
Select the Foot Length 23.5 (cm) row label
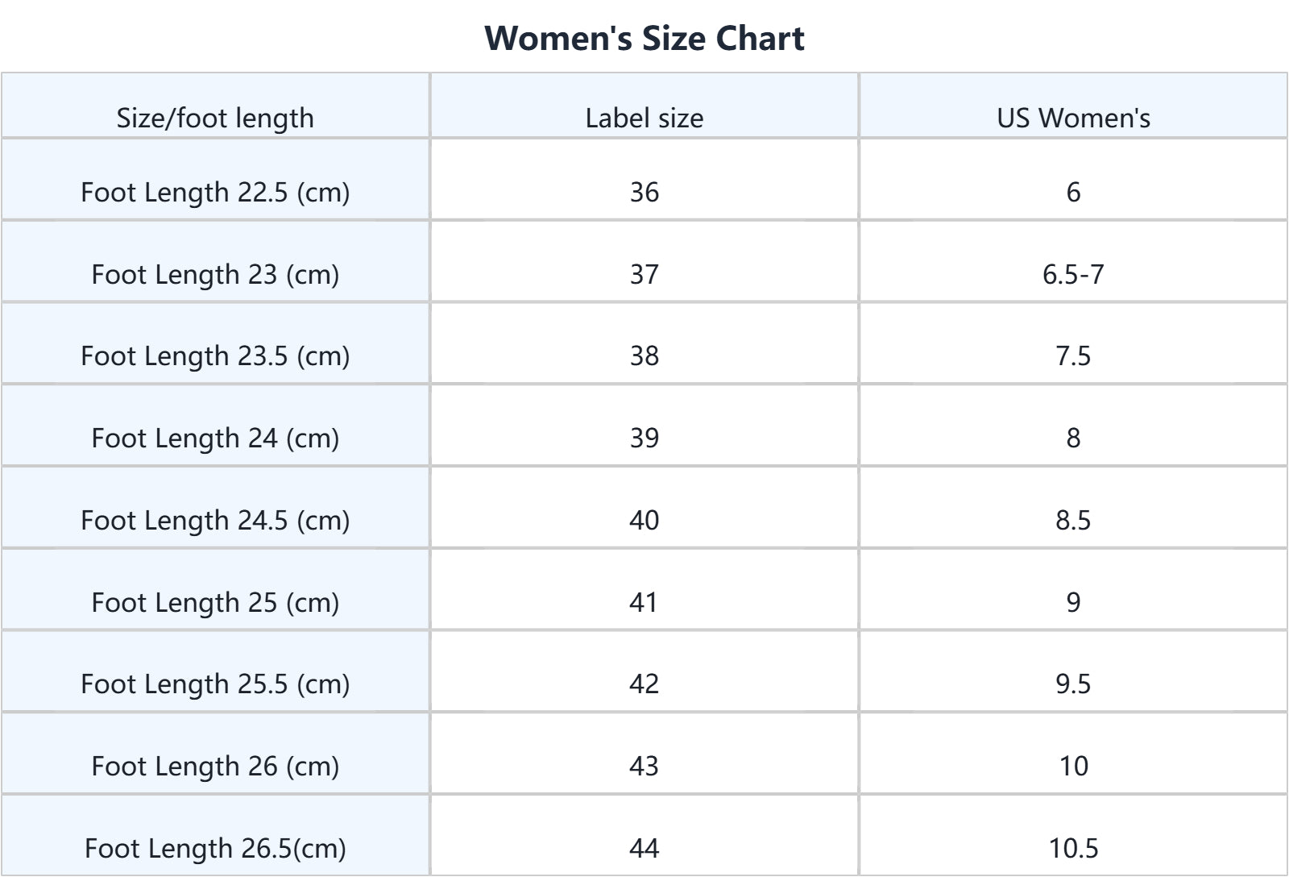tap(215, 355)
